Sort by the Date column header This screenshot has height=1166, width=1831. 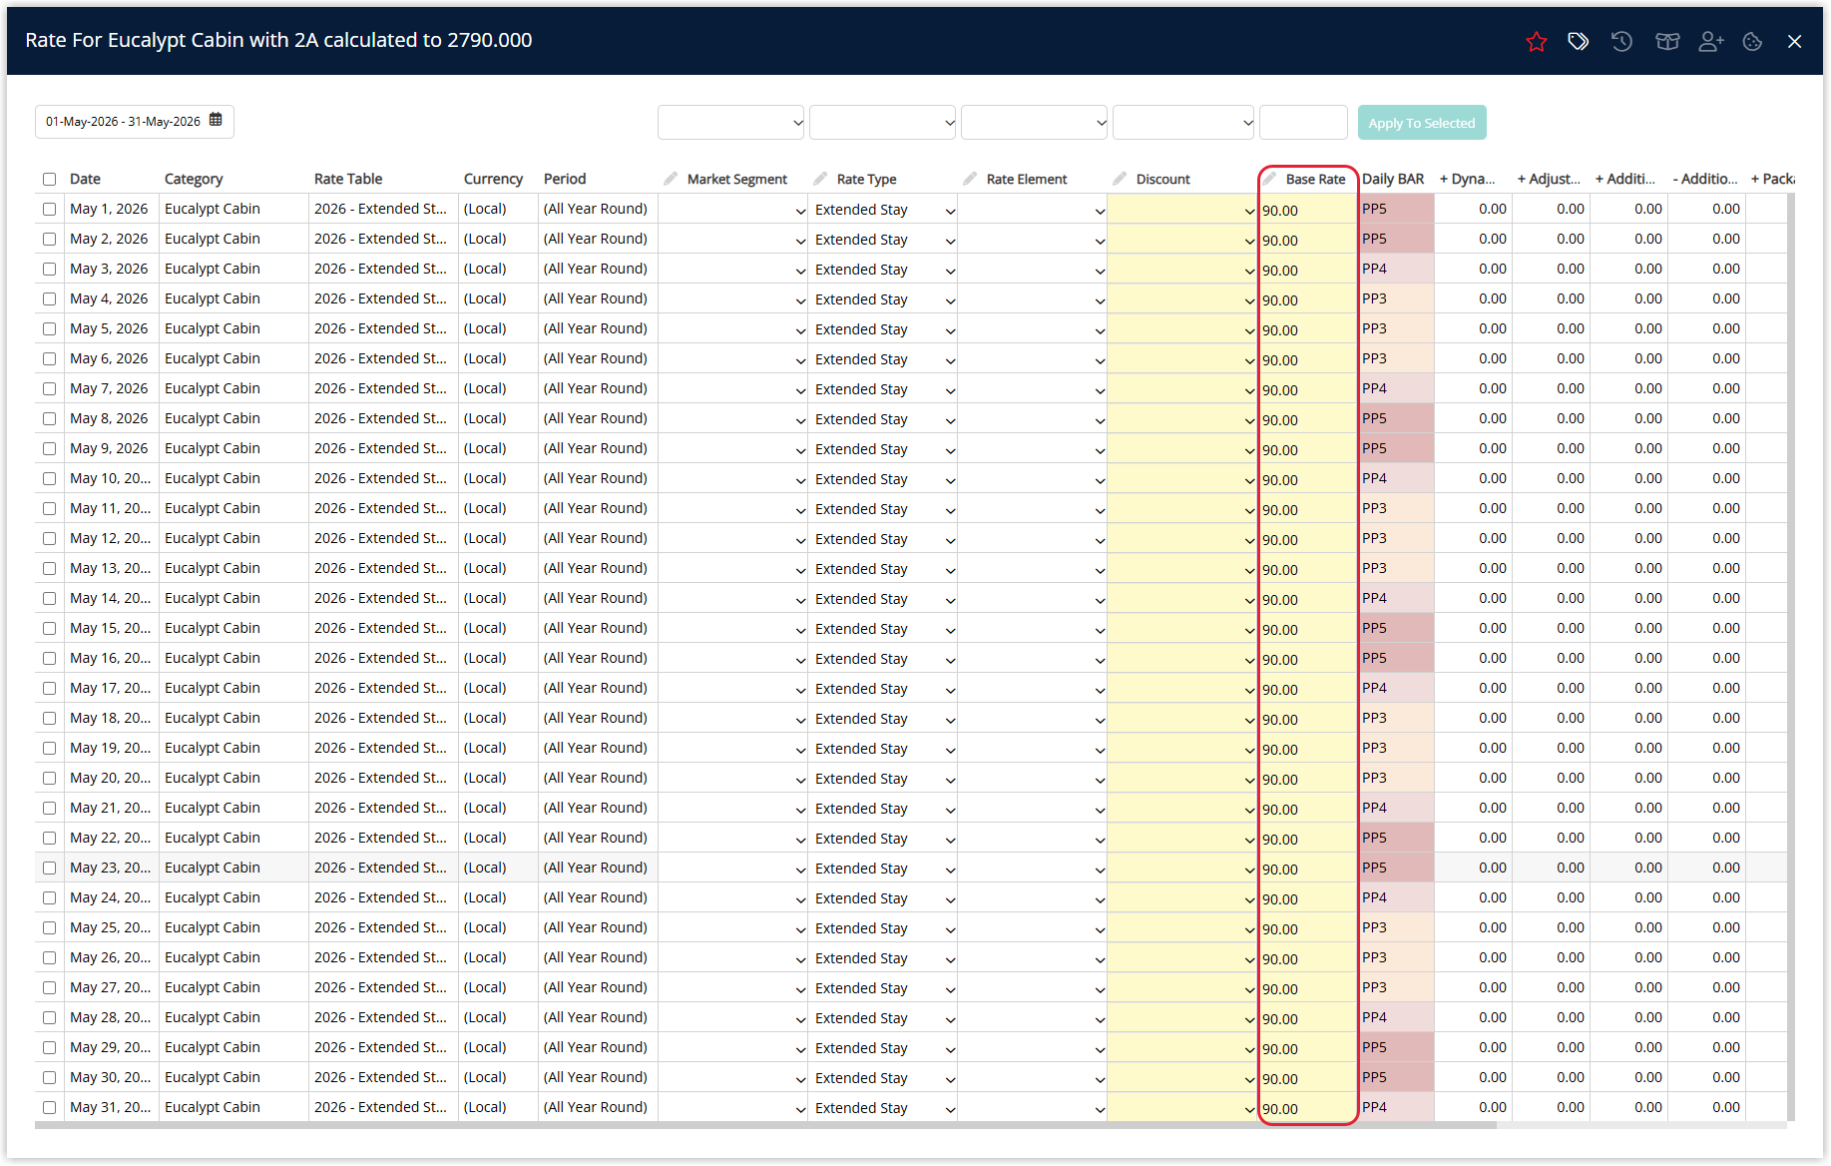[85, 179]
